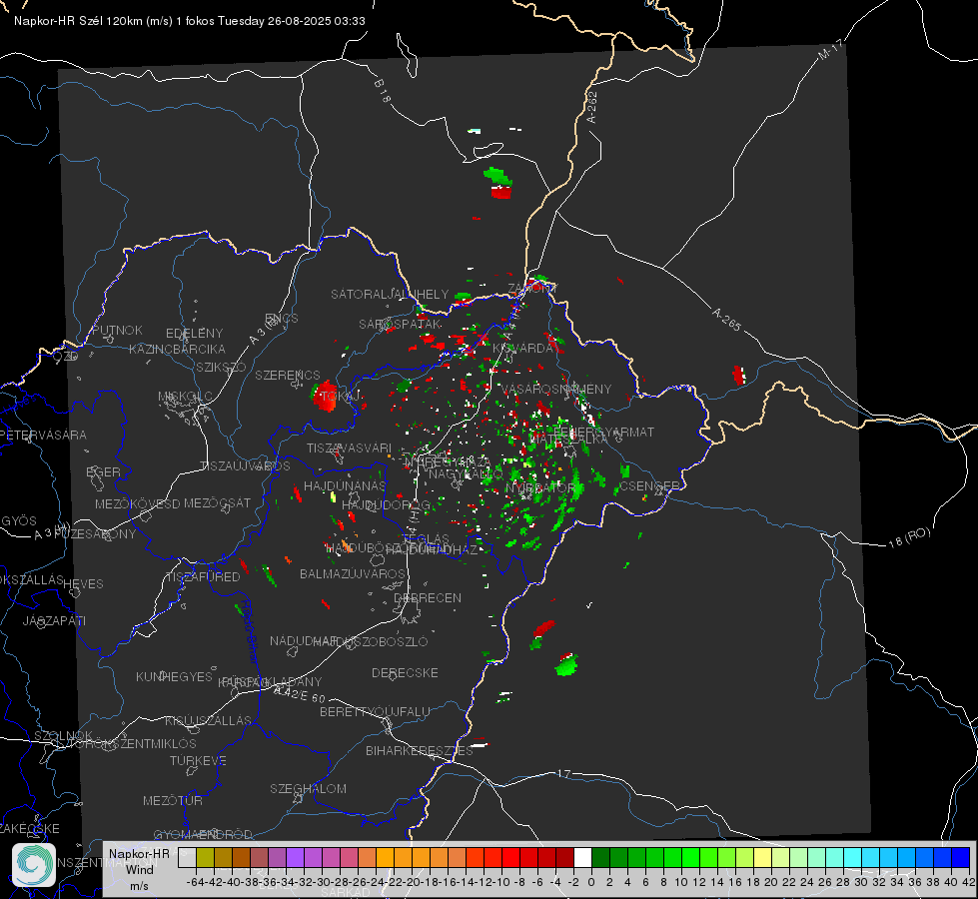The height and width of the screenshot is (899, 978).
Task: Click the large red echo beside TOKAJ
Action: (325, 397)
